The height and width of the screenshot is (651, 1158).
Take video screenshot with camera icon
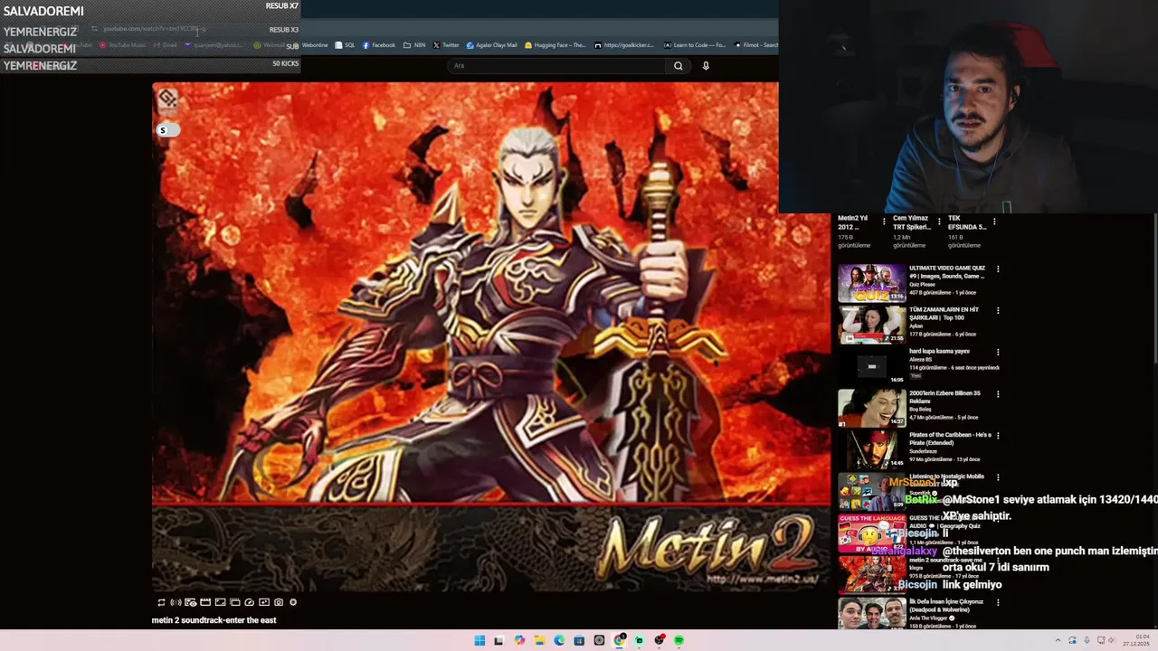click(279, 602)
